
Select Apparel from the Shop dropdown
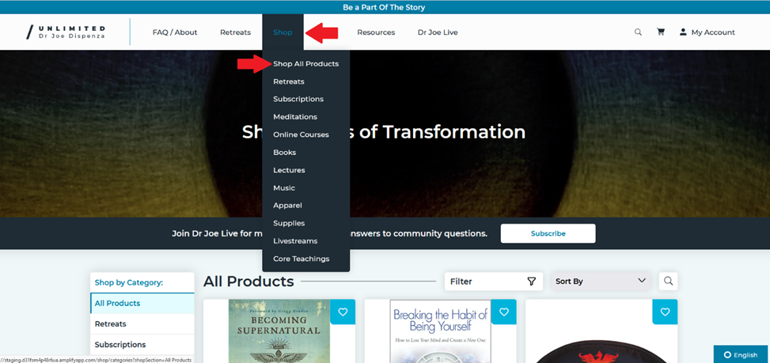pos(288,206)
